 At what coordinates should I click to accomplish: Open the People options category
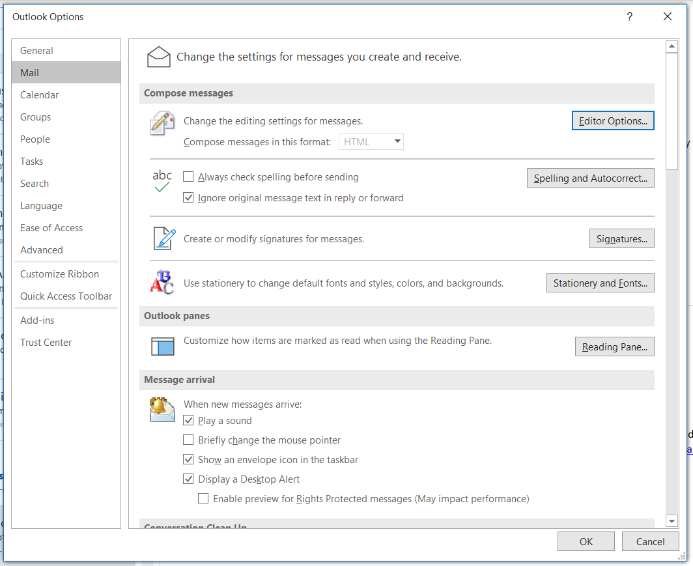(x=66, y=139)
